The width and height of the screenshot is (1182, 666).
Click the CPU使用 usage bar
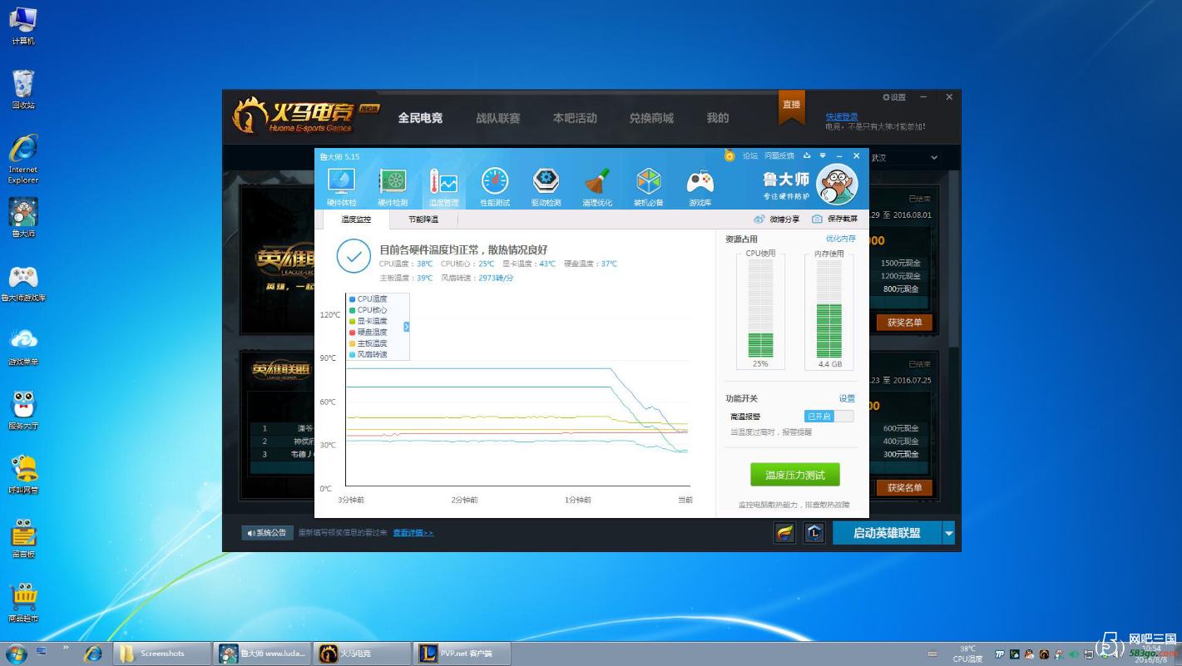760,308
